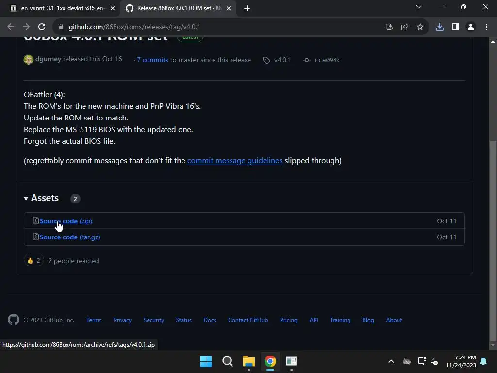Collapse the Assets section triangle
Image resolution: width=497 pixels, height=373 pixels.
click(x=26, y=199)
